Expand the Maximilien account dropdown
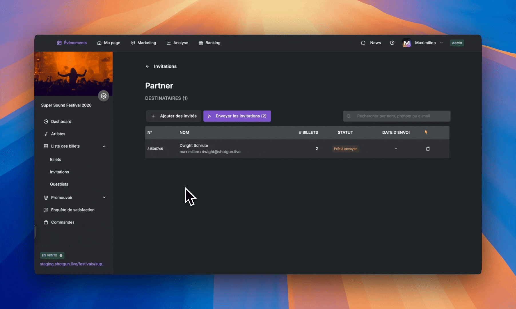 [x=441, y=43]
